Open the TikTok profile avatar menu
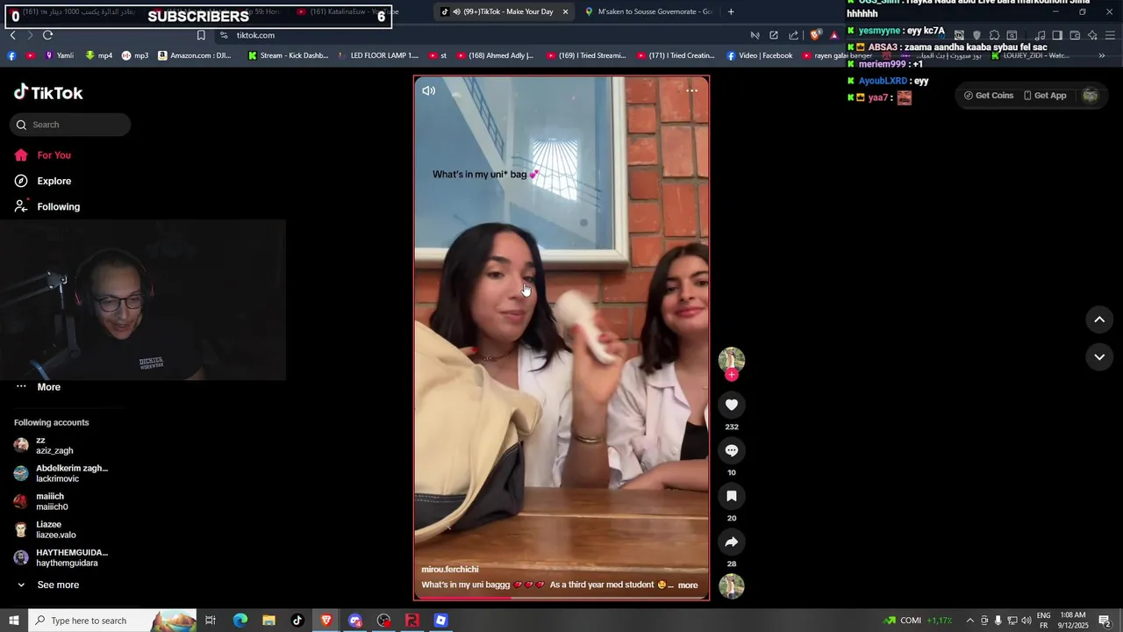The image size is (1123, 632). point(1090,96)
